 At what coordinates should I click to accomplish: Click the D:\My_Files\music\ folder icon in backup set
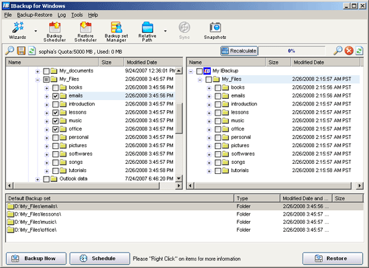11,222
